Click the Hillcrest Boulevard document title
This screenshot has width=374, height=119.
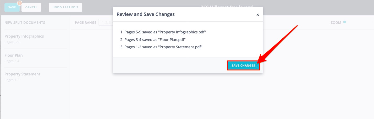[x=227, y=7]
